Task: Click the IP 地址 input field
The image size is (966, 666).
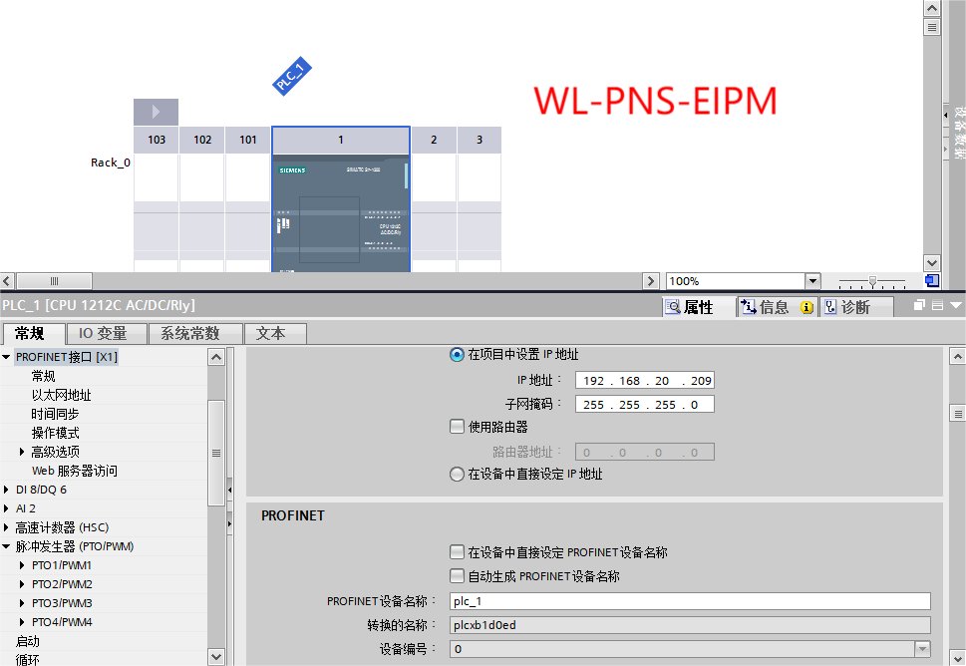Action: pos(644,381)
